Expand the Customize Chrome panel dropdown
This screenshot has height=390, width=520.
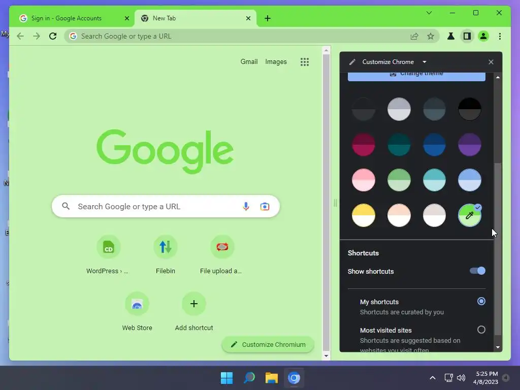[x=425, y=62]
